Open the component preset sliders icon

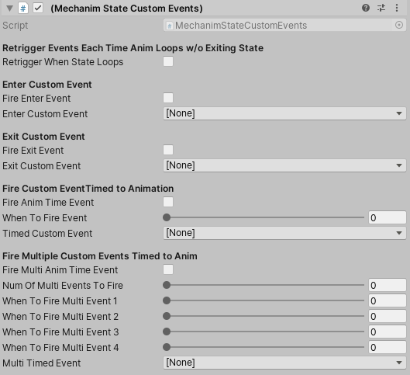[x=381, y=8]
